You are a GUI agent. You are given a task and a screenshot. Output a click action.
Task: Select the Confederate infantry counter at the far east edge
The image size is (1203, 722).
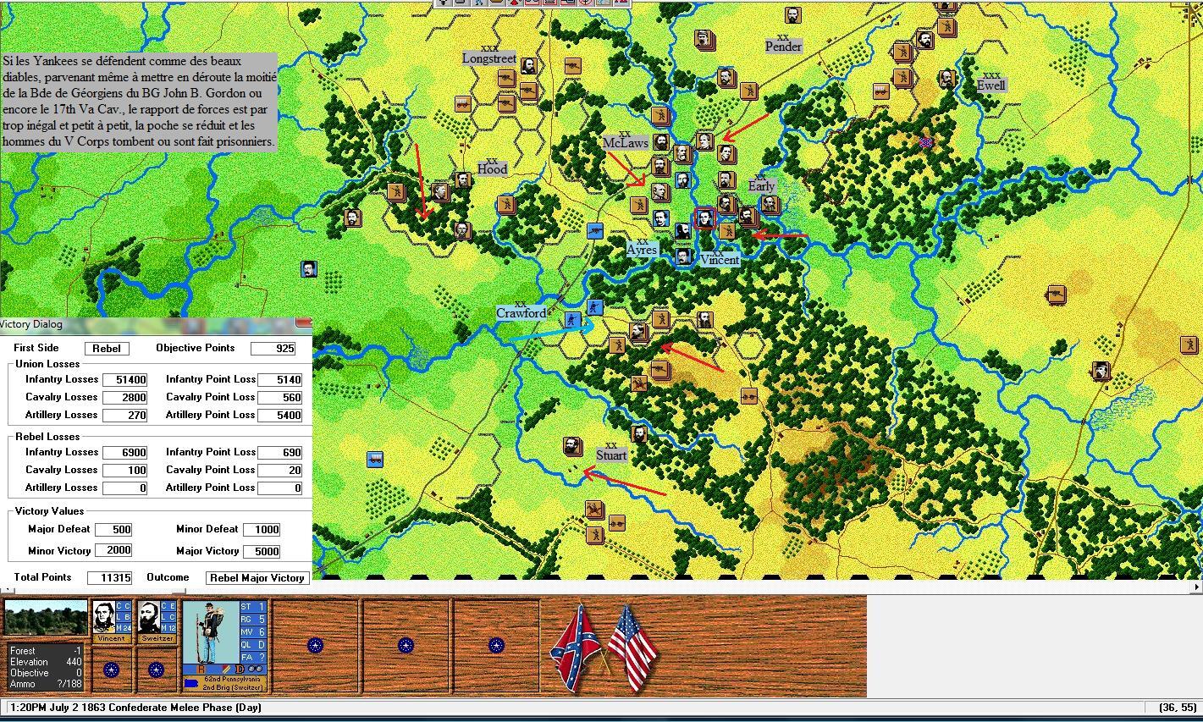(x=1189, y=345)
